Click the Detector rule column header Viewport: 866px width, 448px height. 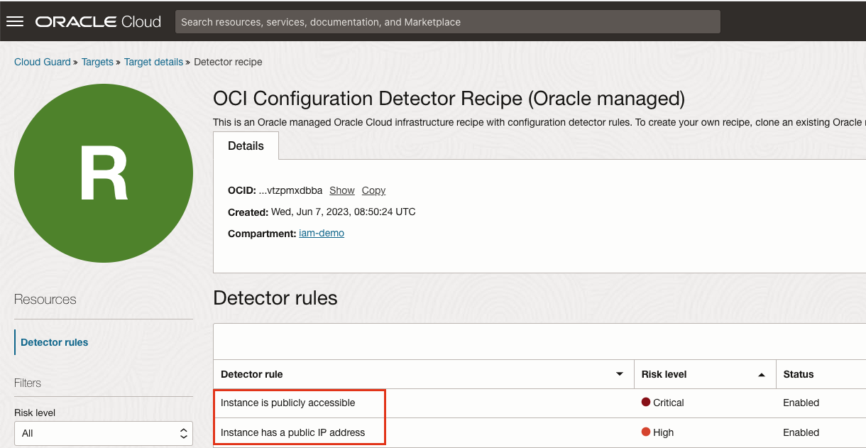click(251, 374)
